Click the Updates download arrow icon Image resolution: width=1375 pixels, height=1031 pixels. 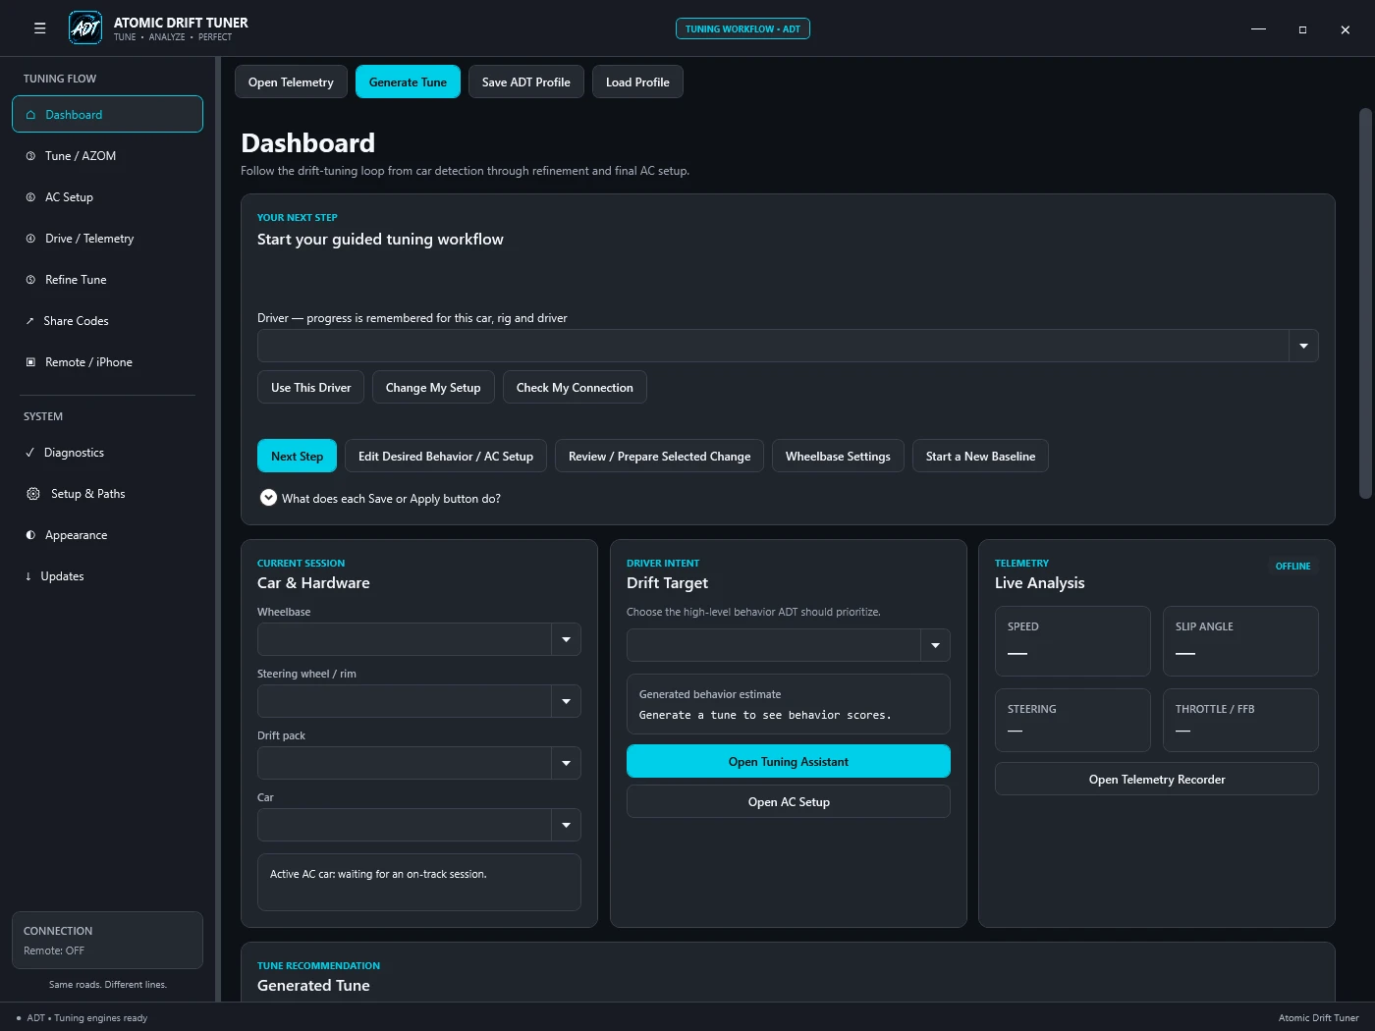28,576
